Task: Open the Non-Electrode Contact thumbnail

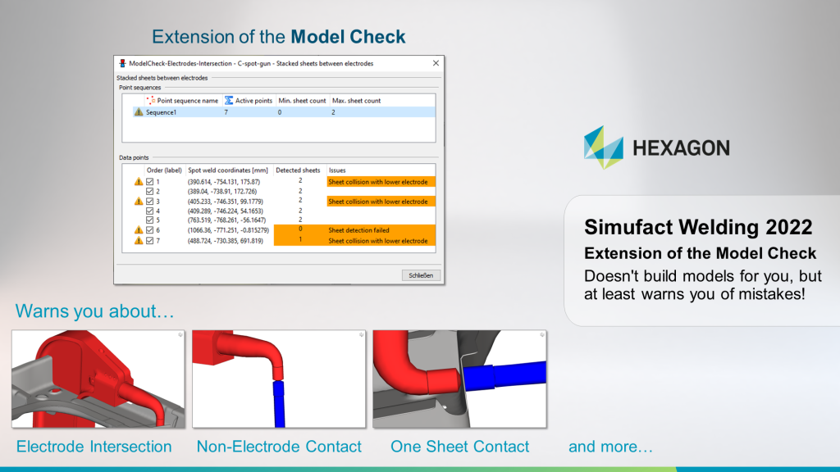Action: pos(279,379)
